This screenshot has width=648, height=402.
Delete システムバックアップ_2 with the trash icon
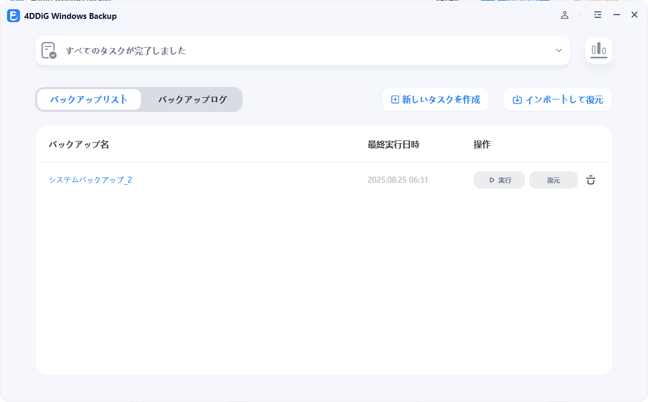(x=590, y=180)
